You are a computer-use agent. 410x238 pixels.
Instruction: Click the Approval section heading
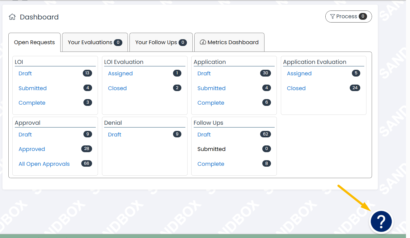click(x=27, y=123)
